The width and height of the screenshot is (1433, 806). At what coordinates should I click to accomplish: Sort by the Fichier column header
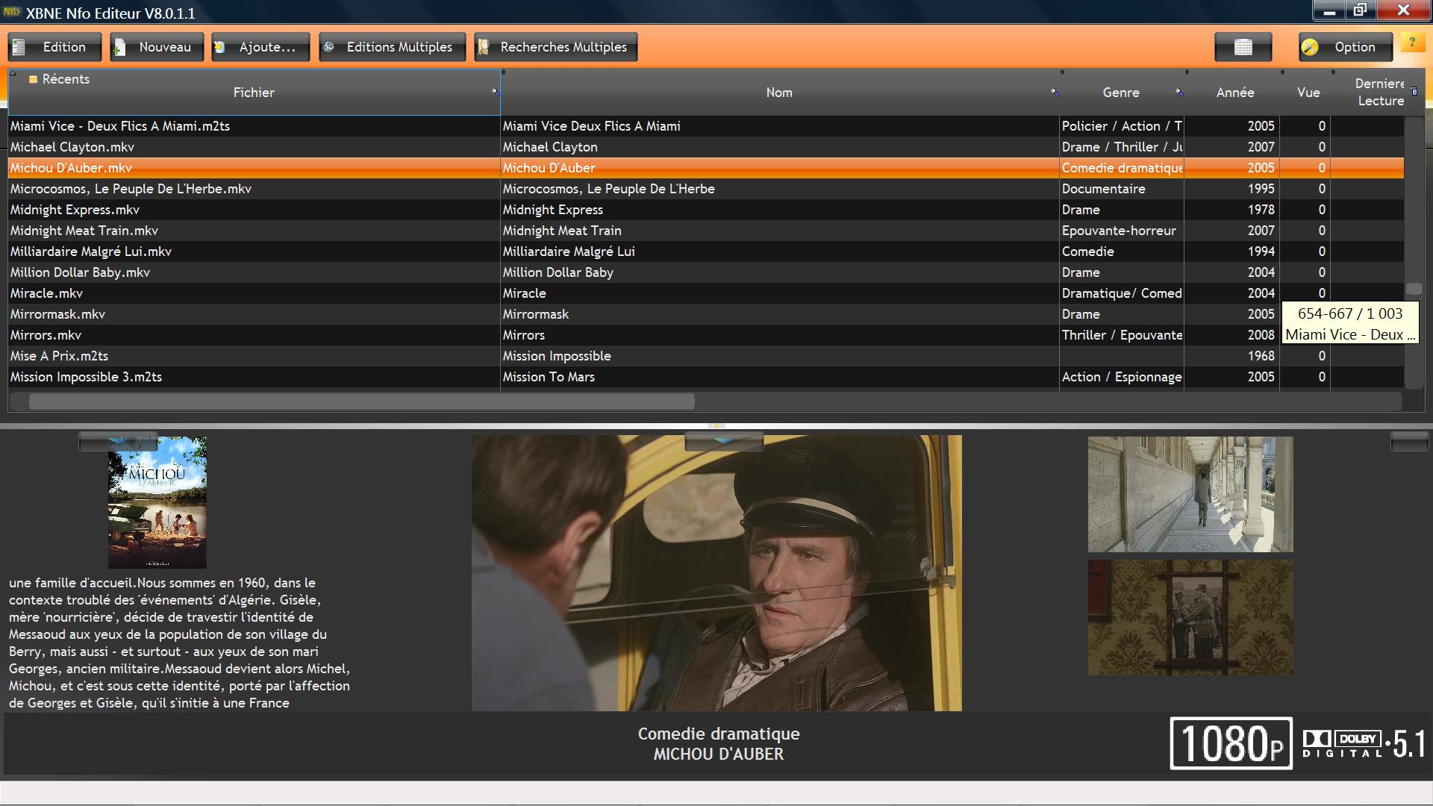[254, 93]
